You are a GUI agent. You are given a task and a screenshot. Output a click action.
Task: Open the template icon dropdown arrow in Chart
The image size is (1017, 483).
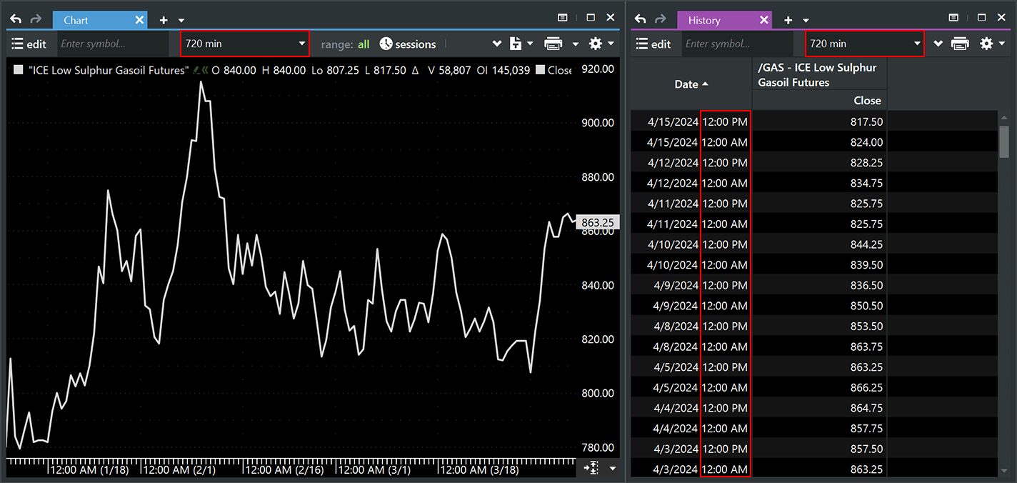click(x=530, y=44)
